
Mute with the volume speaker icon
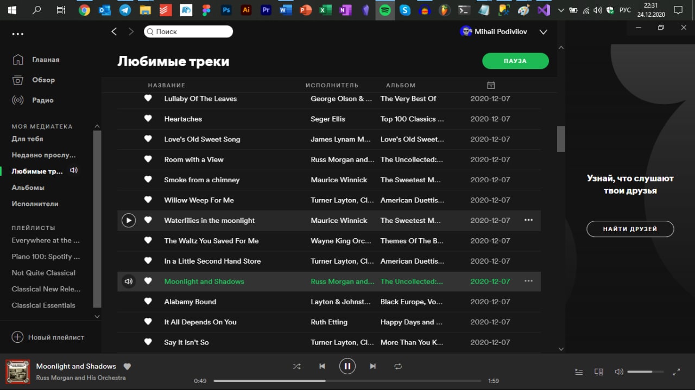pyautogui.click(x=619, y=372)
